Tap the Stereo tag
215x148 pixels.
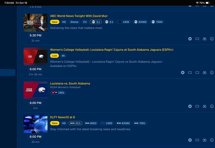pyautogui.click(x=74, y=22)
